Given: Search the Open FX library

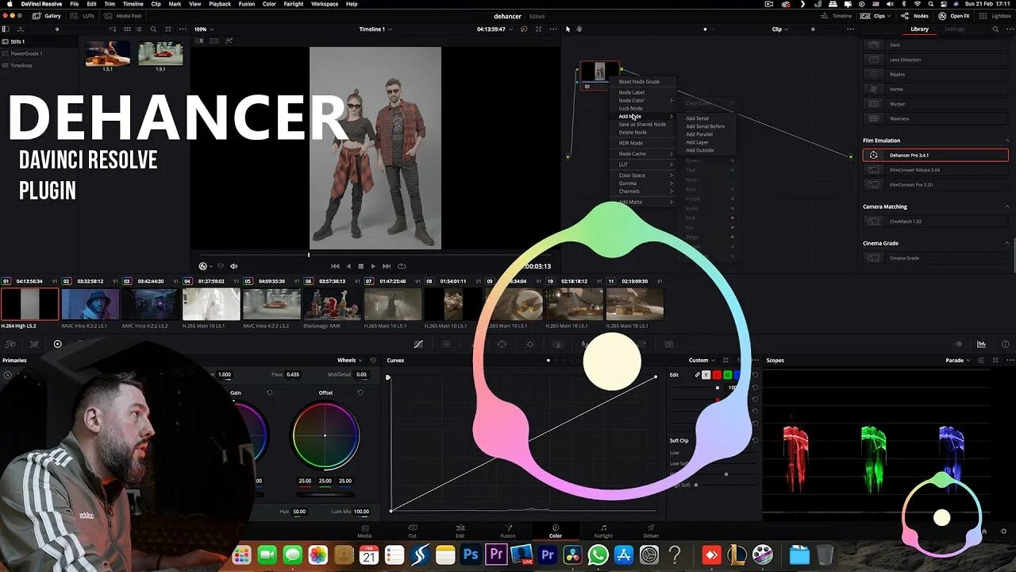Looking at the screenshot, I should [x=995, y=29].
